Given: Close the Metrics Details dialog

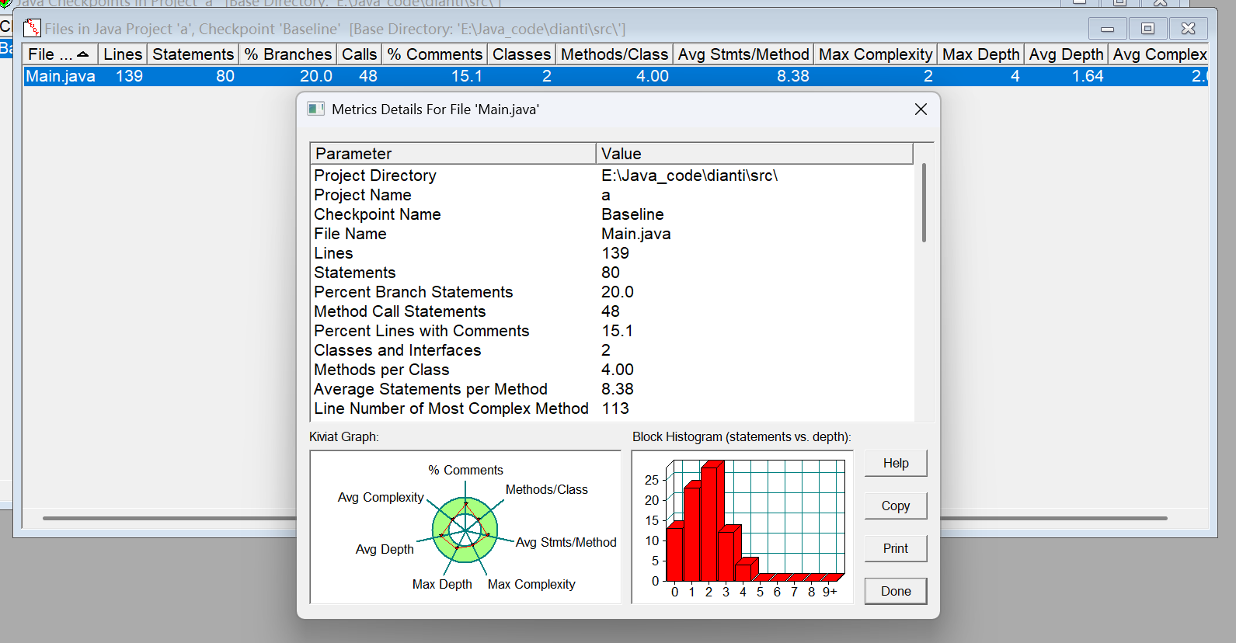Looking at the screenshot, I should point(921,109).
